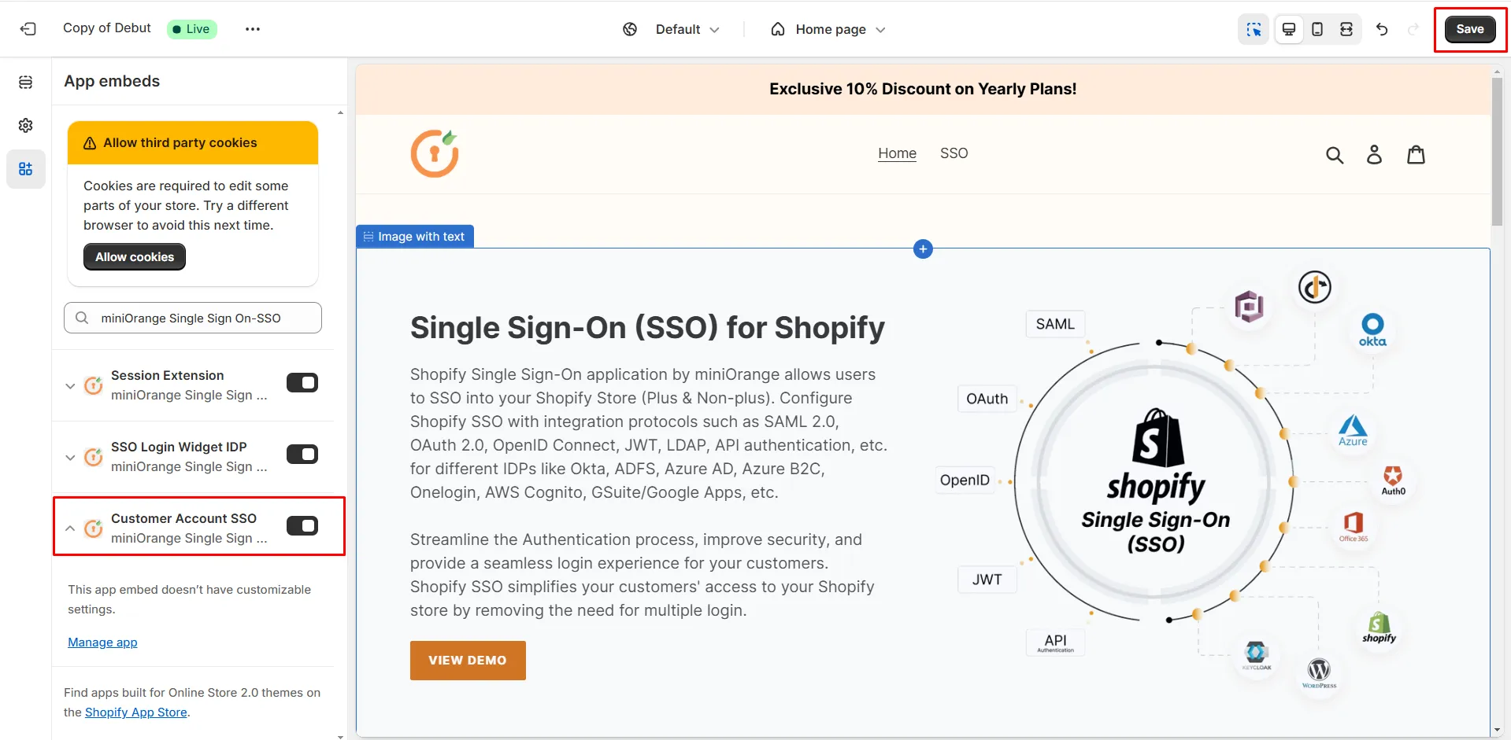
Task: Click the OAuth protocol label in diagram
Action: click(x=987, y=399)
